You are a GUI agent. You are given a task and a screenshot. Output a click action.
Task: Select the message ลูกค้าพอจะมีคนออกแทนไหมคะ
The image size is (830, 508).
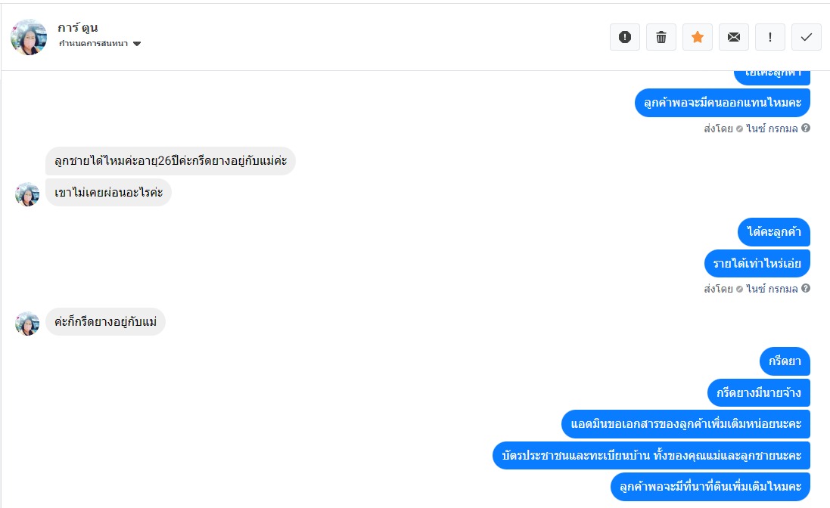coord(723,103)
